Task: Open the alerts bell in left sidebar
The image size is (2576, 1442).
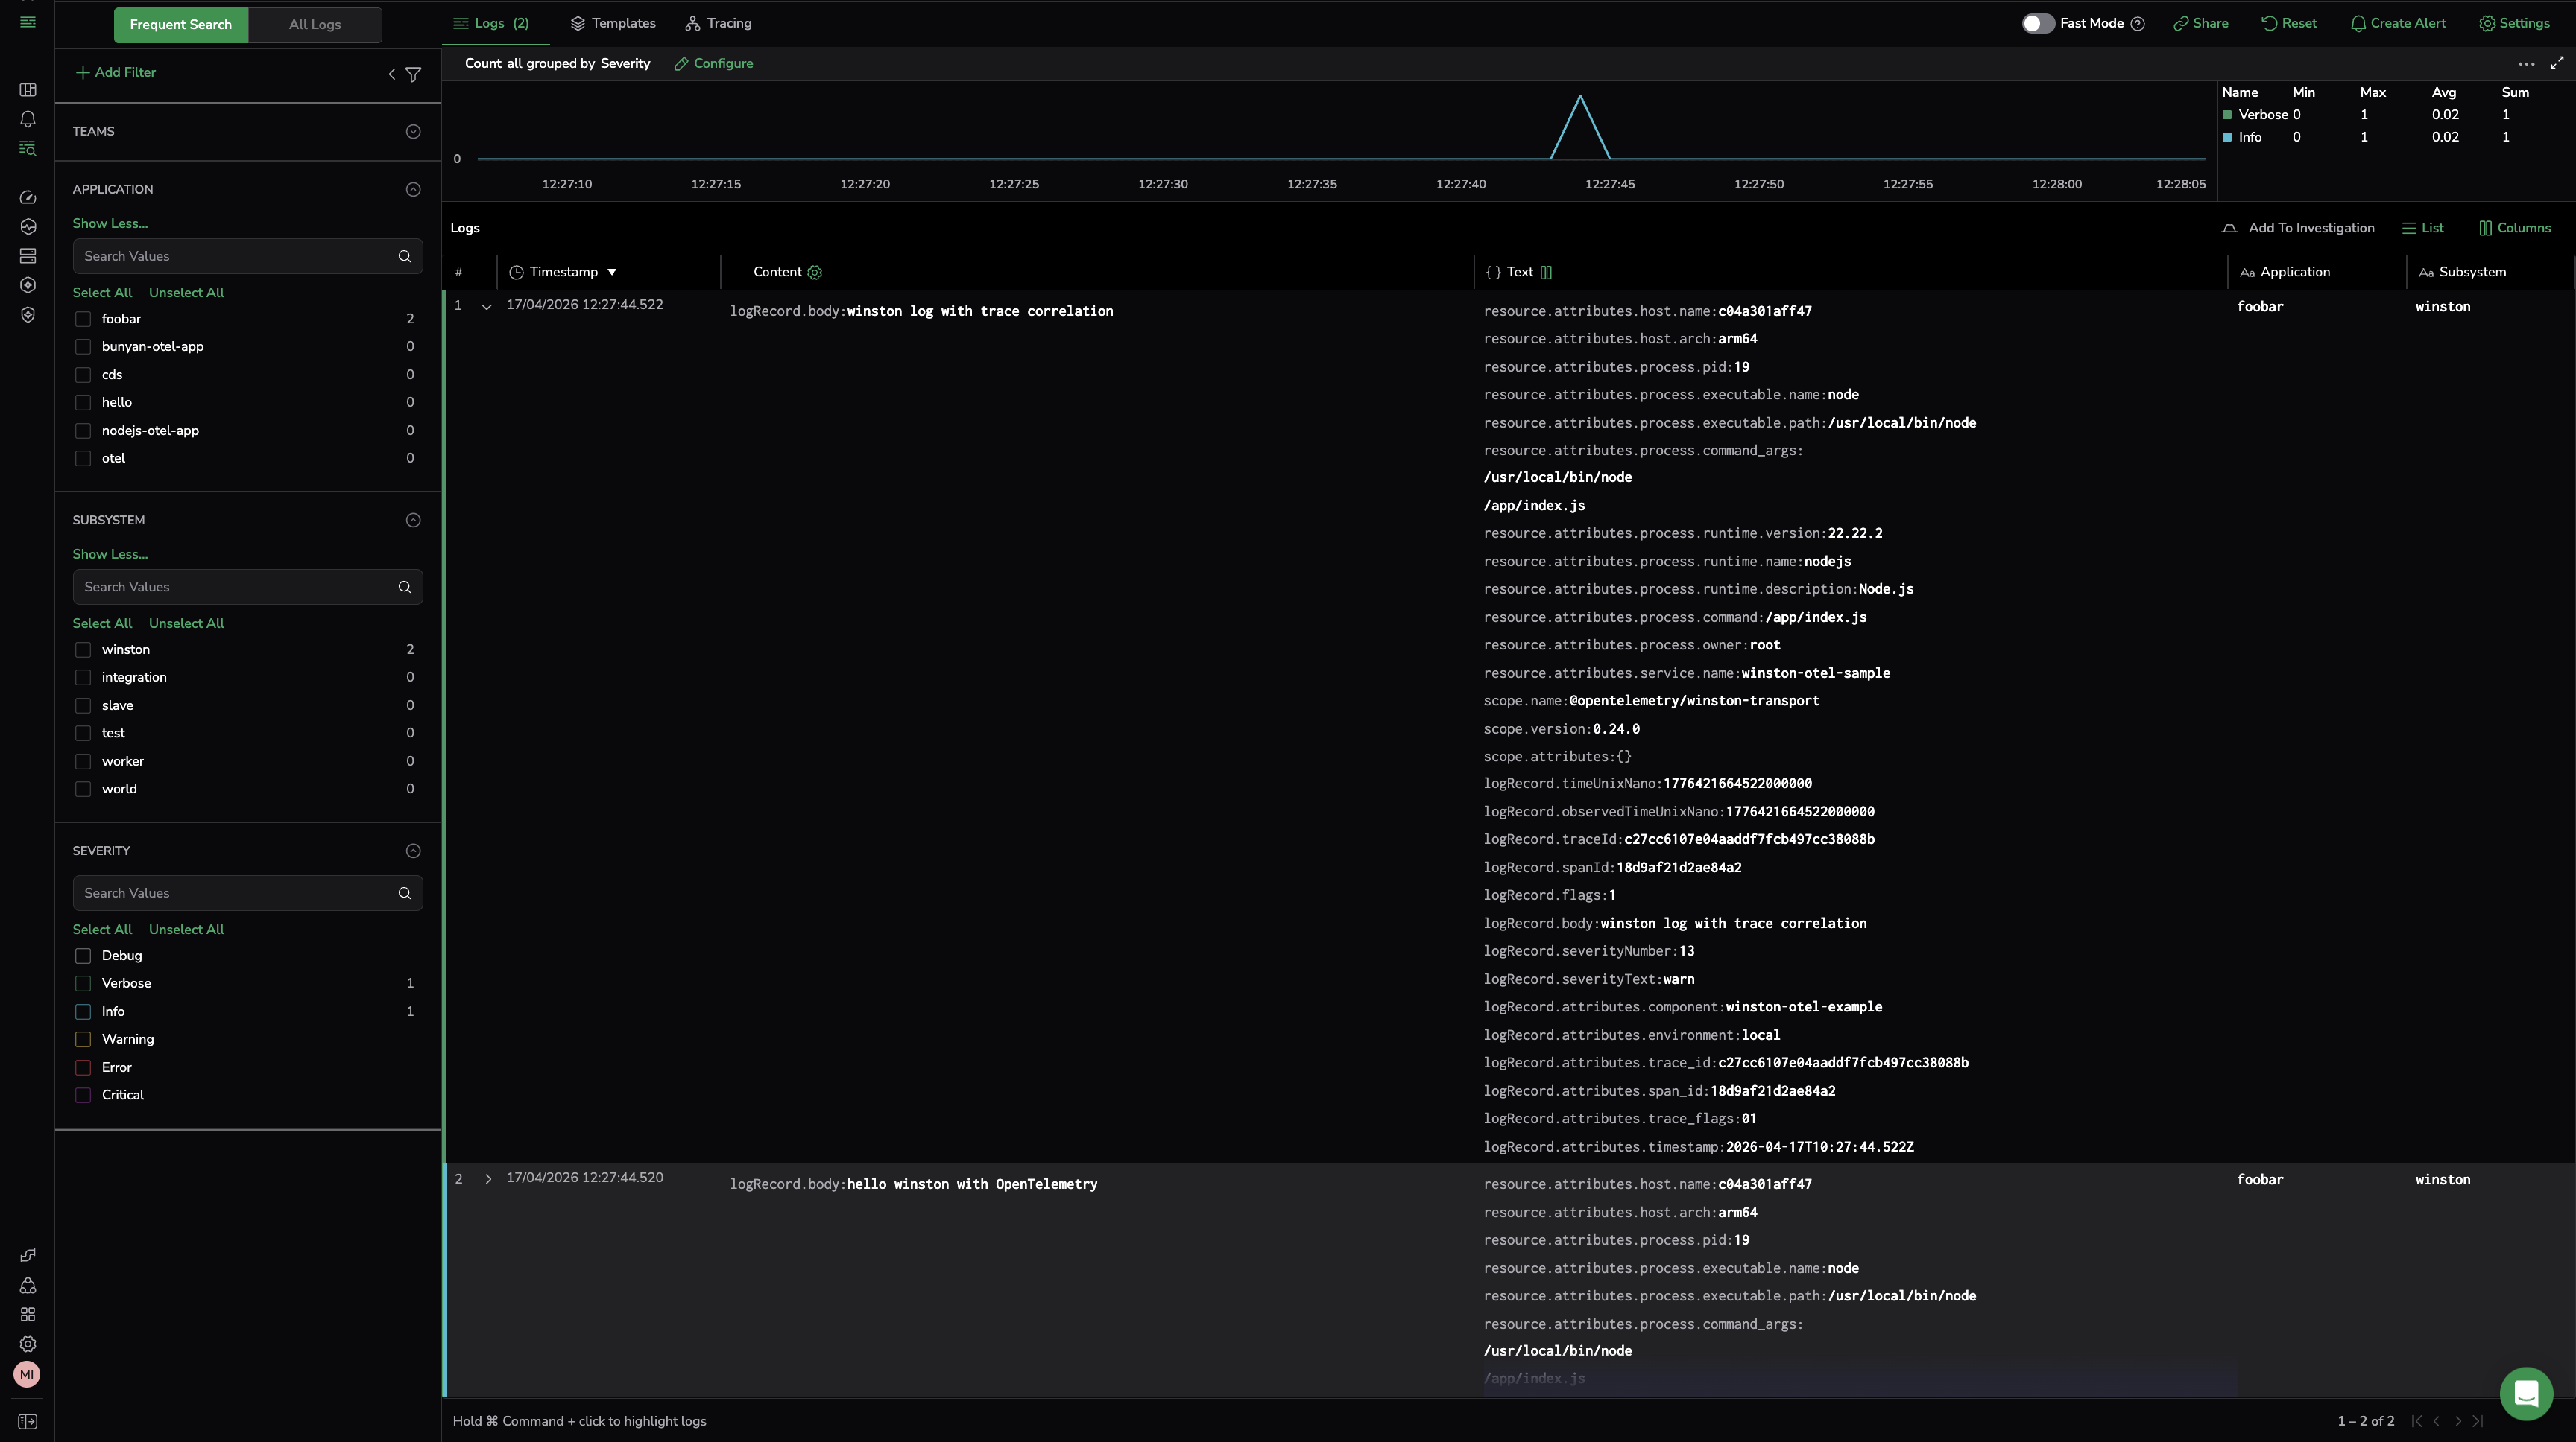Action: (28, 119)
